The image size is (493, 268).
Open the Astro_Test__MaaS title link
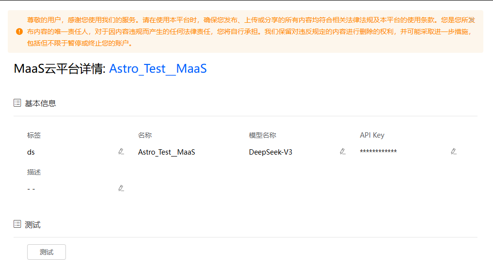pyautogui.click(x=158, y=68)
